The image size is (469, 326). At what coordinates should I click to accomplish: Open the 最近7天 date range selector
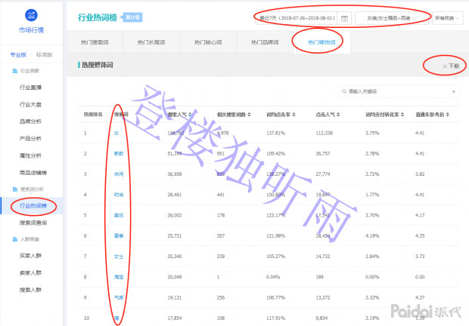[297, 18]
